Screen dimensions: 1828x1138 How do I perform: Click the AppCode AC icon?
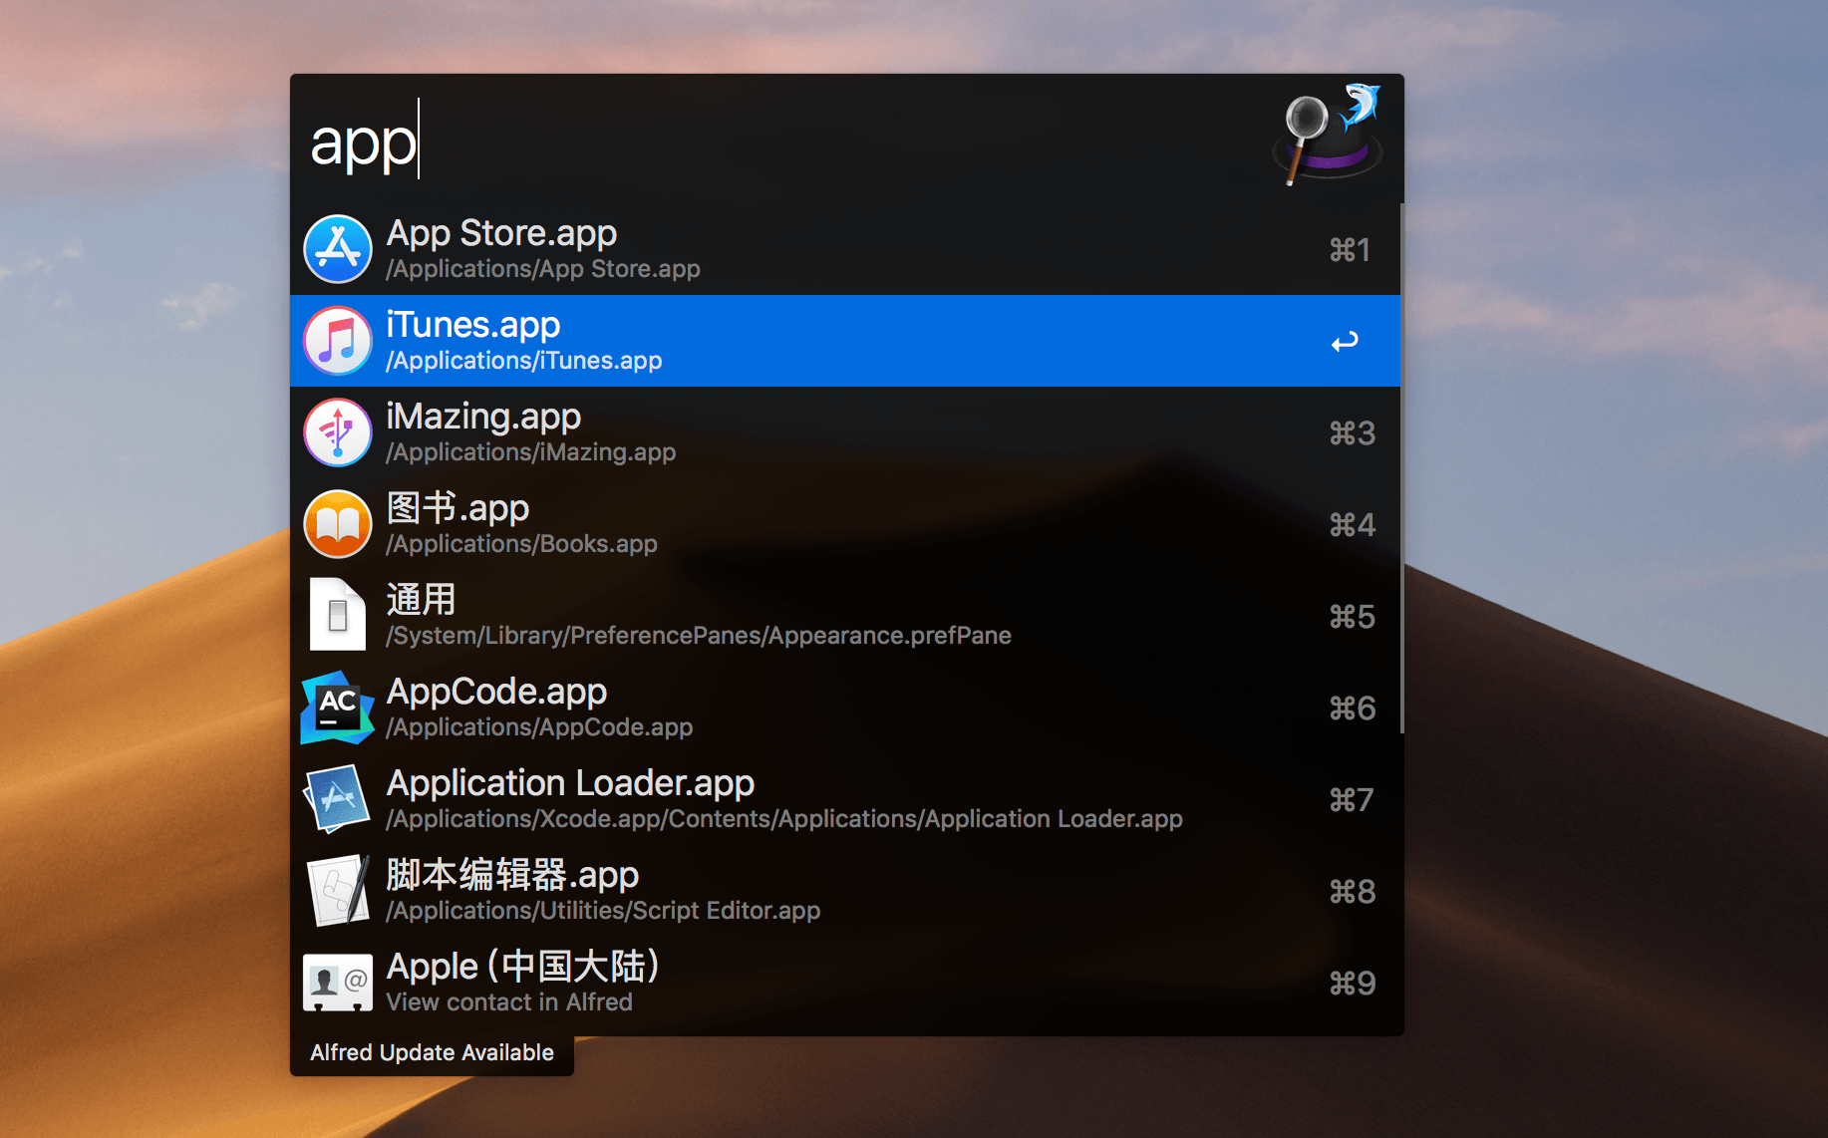click(x=338, y=708)
